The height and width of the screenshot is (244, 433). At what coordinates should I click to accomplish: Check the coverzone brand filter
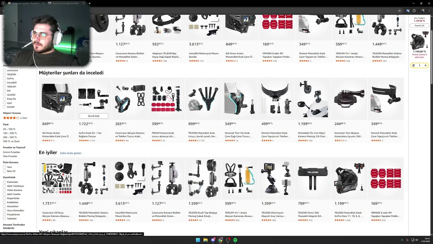pyautogui.click(x=4, y=70)
